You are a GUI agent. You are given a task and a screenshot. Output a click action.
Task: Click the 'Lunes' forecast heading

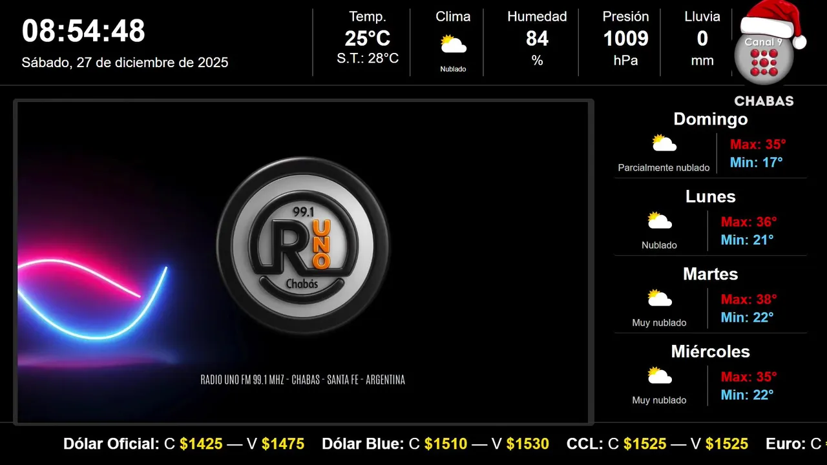[x=711, y=196]
